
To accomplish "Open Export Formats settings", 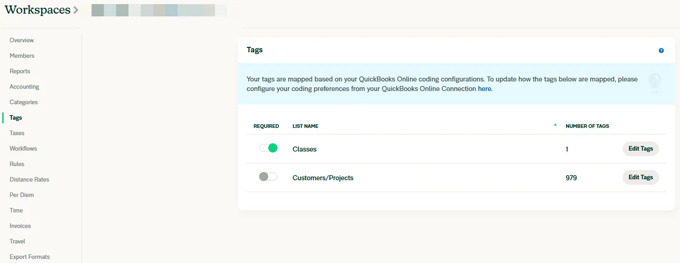I will (x=30, y=257).
